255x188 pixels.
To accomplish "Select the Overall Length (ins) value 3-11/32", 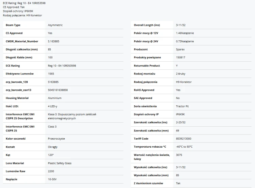I will pos(181,25).
